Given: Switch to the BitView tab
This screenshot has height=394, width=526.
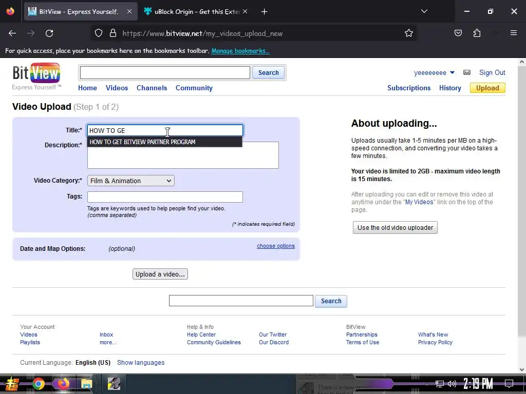Looking at the screenshot, I should click(x=80, y=12).
